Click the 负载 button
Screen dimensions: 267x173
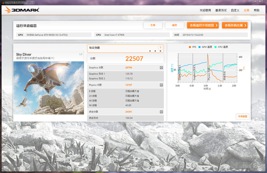[x=153, y=25]
